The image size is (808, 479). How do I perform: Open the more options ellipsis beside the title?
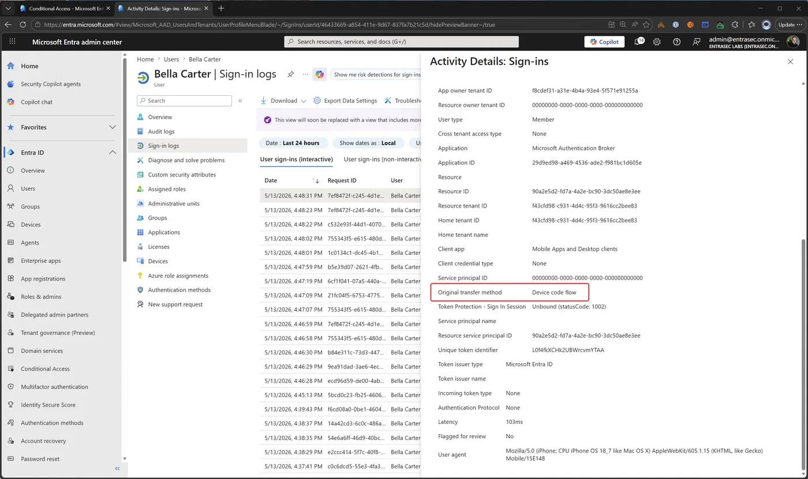click(305, 74)
